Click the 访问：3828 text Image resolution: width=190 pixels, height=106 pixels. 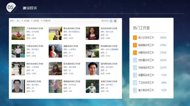(x=31, y=38)
